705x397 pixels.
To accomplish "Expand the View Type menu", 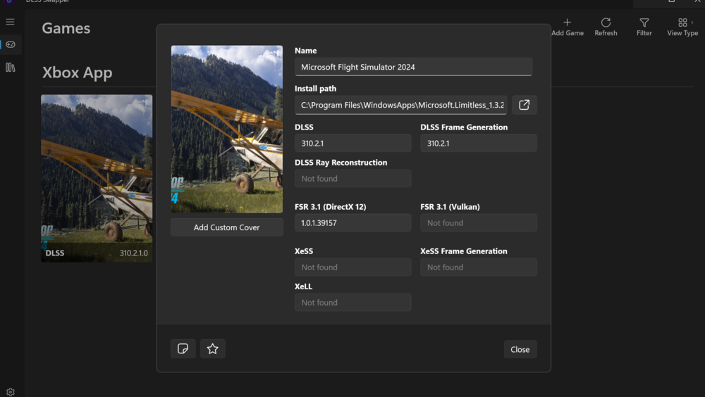I will pos(682,27).
